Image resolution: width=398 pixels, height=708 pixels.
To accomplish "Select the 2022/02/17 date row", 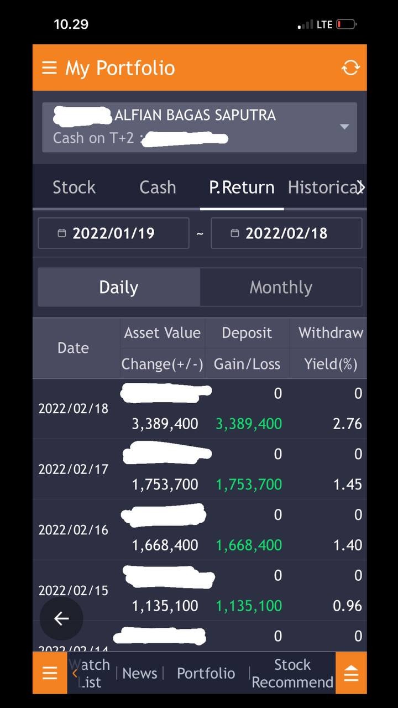I will pyautogui.click(x=73, y=469).
